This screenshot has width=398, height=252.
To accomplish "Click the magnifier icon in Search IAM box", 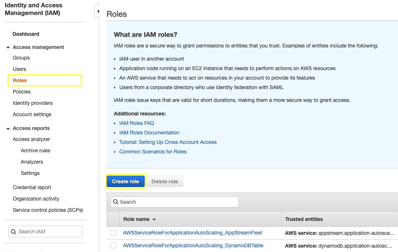I will tap(14, 232).
